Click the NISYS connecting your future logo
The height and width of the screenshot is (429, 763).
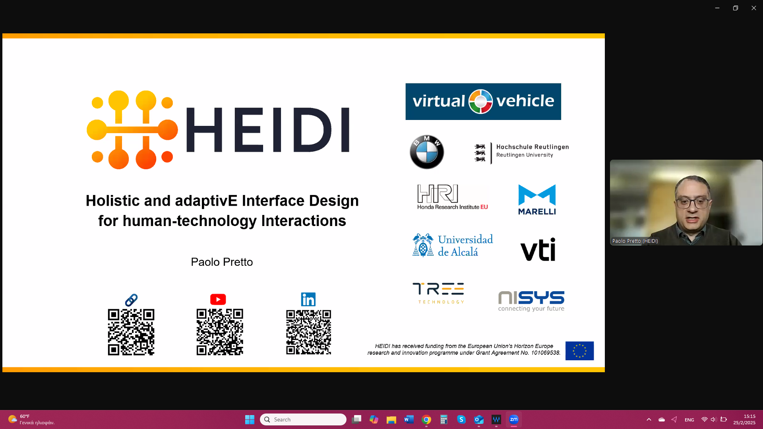click(x=531, y=301)
